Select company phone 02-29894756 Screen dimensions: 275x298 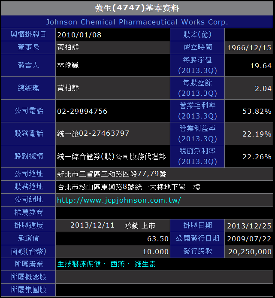click(82, 111)
